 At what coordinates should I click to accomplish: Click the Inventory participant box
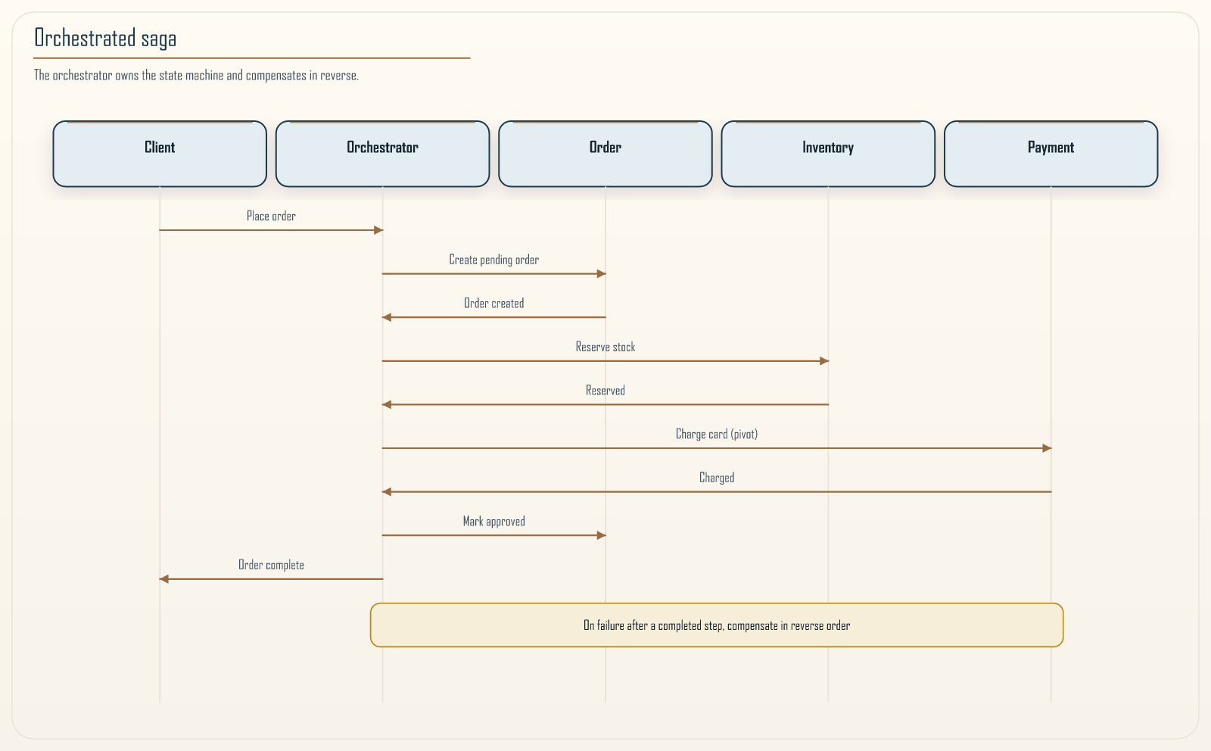(828, 154)
